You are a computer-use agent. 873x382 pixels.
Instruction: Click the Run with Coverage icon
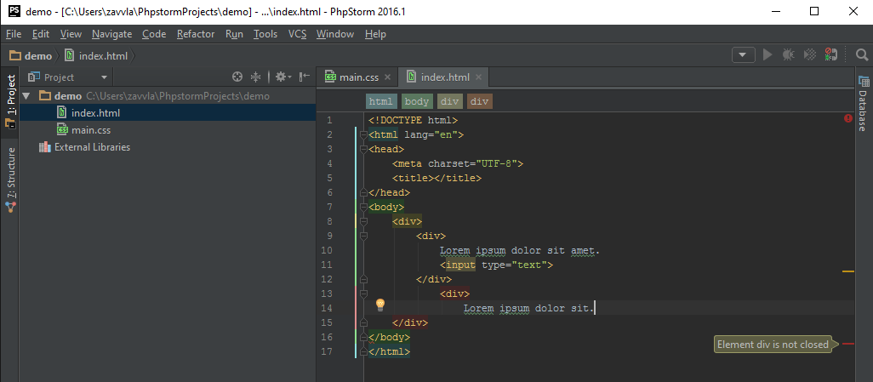point(809,54)
